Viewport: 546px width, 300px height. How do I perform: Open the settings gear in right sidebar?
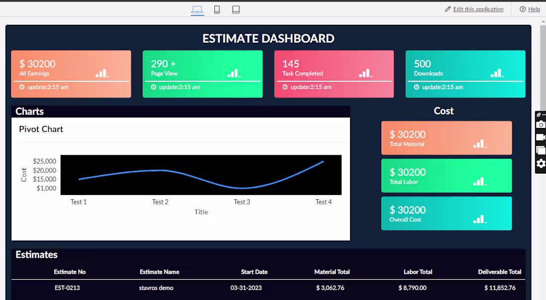coord(540,163)
